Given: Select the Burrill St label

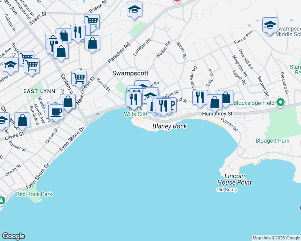Looking at the screenshot, I should (x=103, y=85).
